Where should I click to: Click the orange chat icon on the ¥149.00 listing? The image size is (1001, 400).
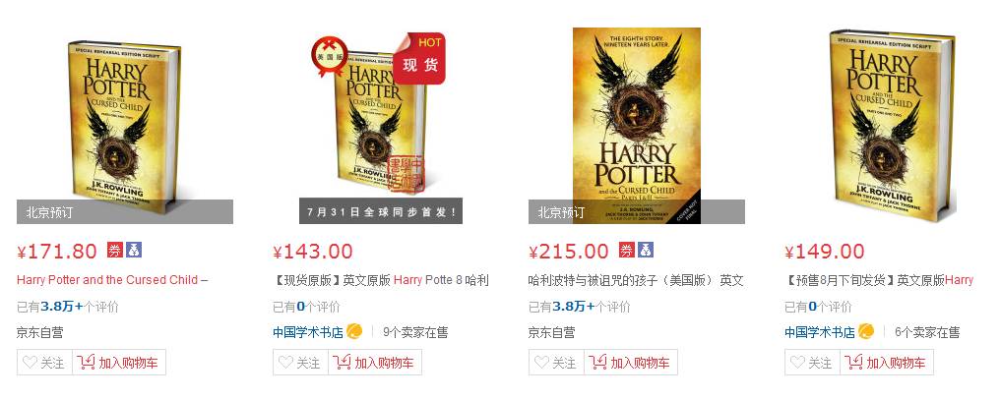tap(866, 331)
